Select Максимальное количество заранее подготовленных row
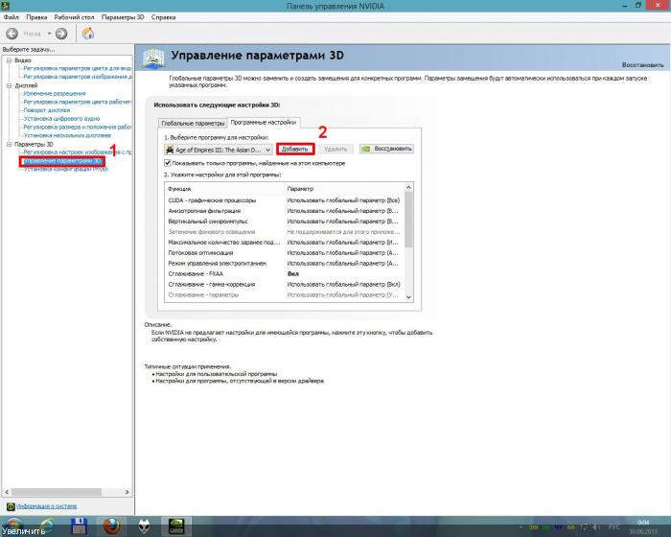Image resolution: width=671 pixels, height=537 pixels. pos(284,243)
